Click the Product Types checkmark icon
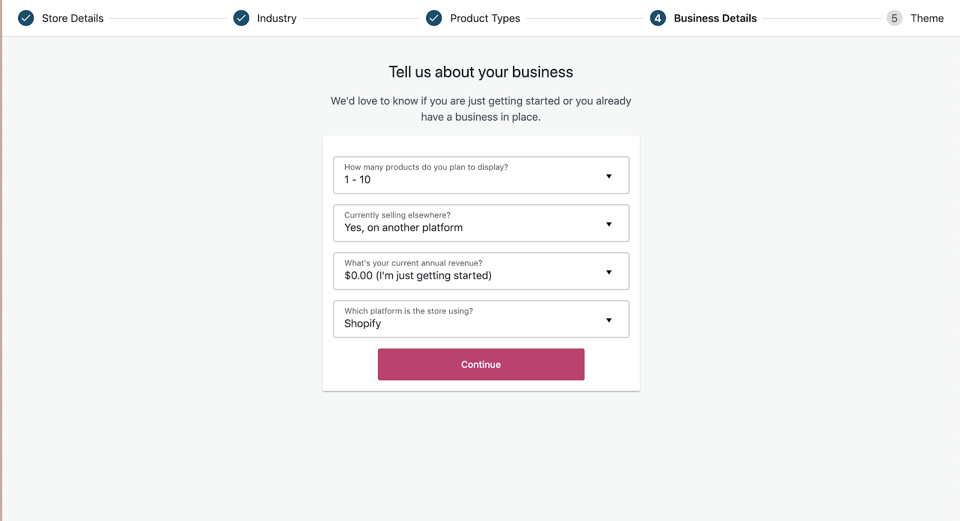Image resolution: width=960 pixels, height=521 pixels. (x=434, y=18)
